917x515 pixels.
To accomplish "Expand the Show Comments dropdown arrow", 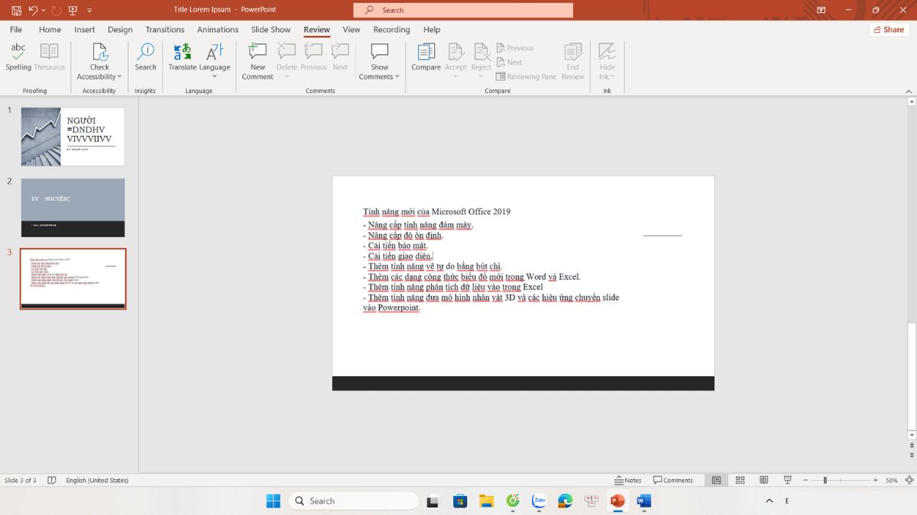I will (x=397, y=76).
